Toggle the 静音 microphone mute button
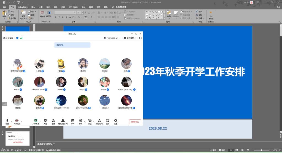 point(7,121)
